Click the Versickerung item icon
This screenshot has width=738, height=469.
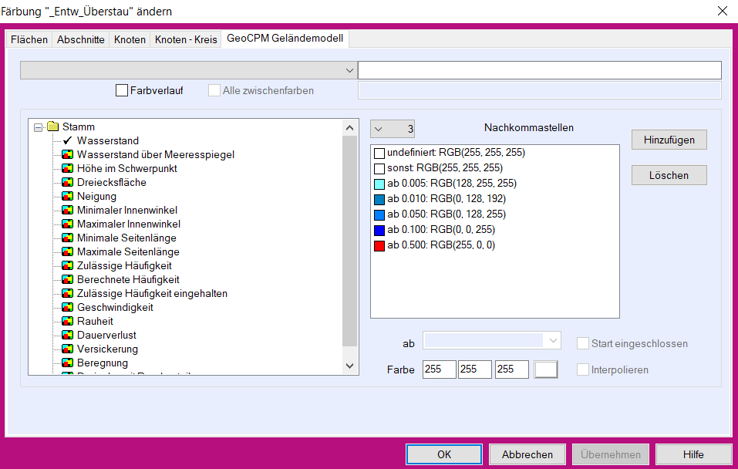click(68, 349)
